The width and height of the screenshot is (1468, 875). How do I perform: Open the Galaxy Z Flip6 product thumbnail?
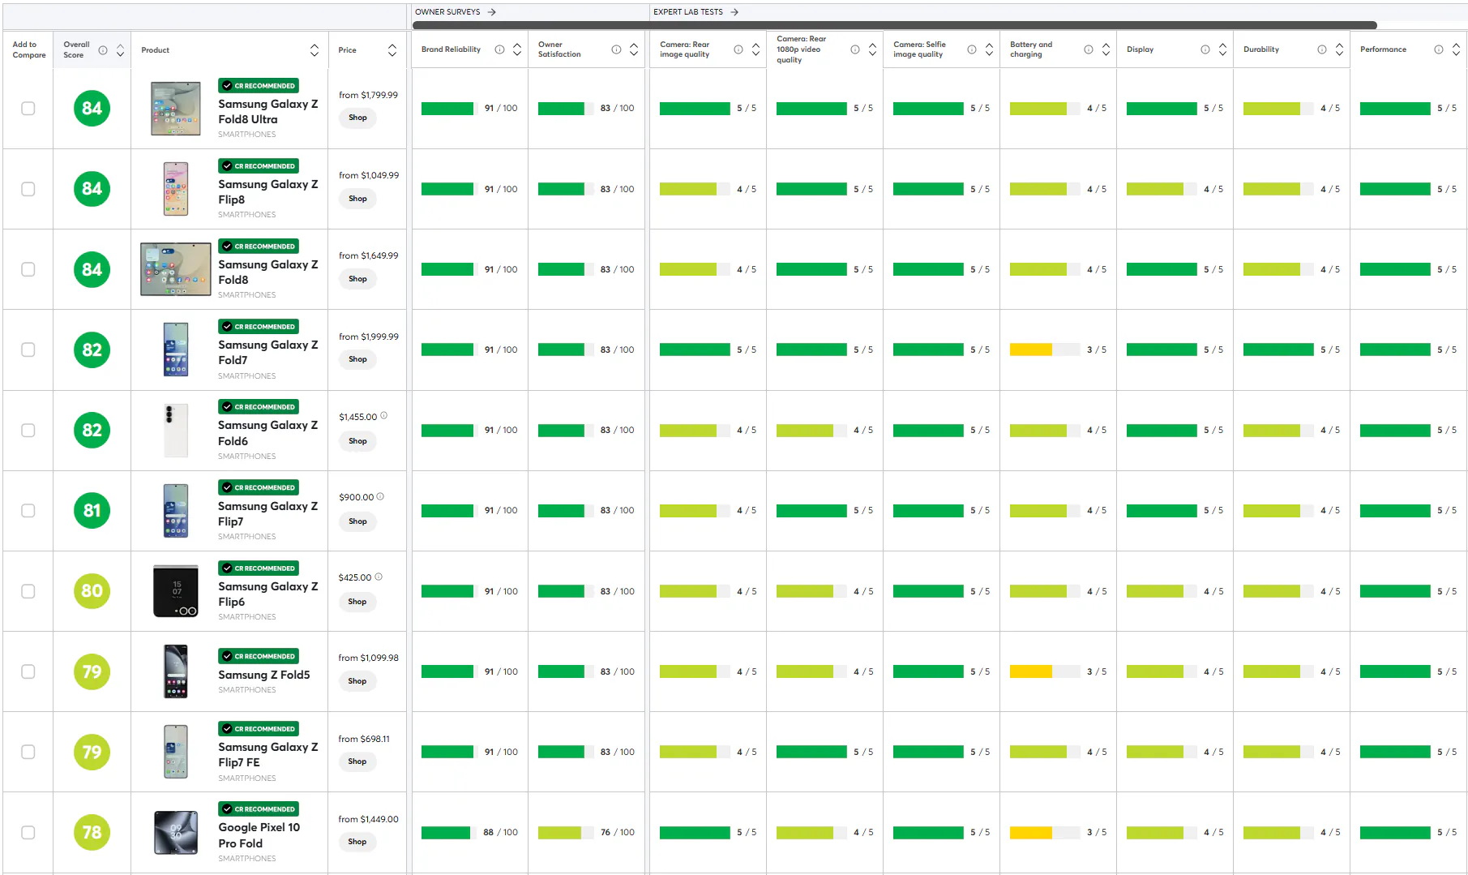tap(176, 591)
